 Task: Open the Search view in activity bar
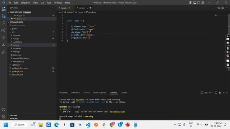click(4, 23)
